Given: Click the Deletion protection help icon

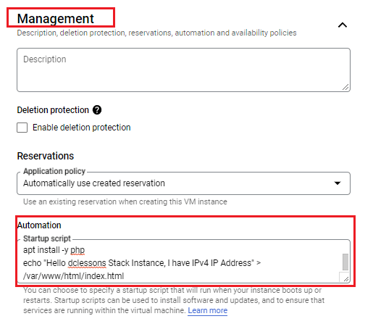Looking at the screenshot, I should click(97, 110).
